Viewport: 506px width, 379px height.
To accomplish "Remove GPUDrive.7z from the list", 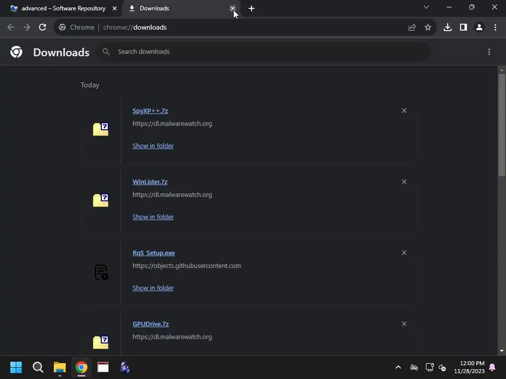I will click(x=404, y=324).
